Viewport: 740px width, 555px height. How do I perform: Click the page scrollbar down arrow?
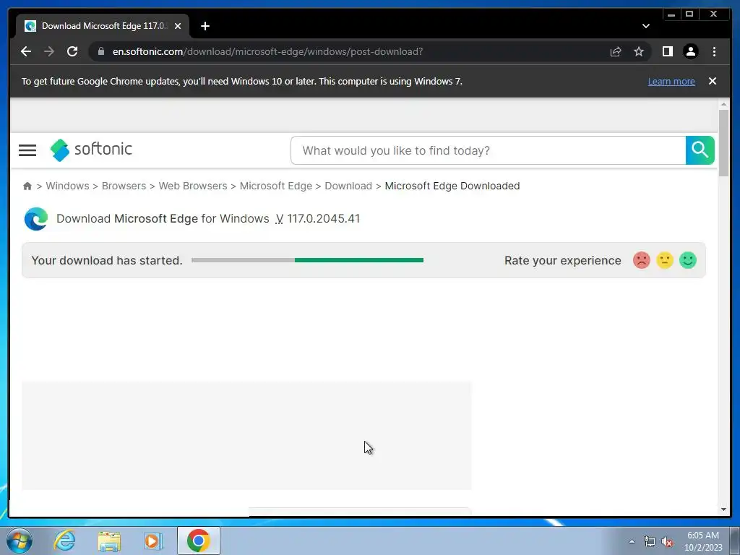(x=723, y=509)
